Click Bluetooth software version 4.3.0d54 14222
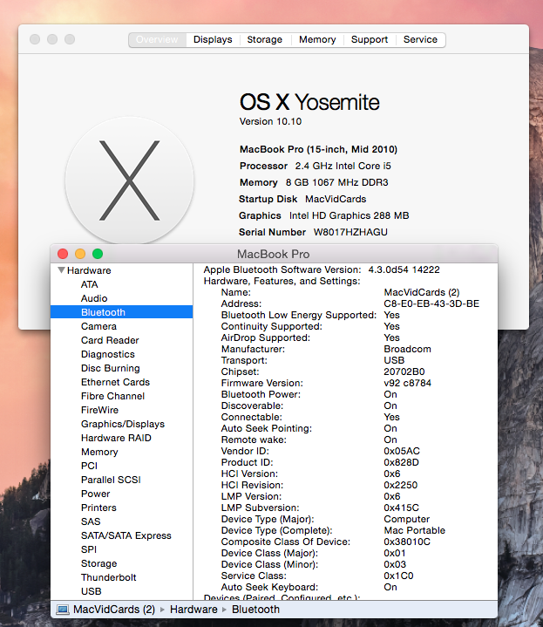Viewport: 543px width, 627px height. (404, 270)
